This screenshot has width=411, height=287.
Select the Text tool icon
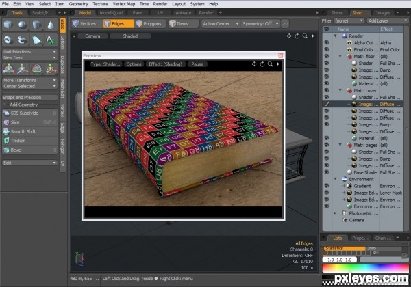(51, 40)
